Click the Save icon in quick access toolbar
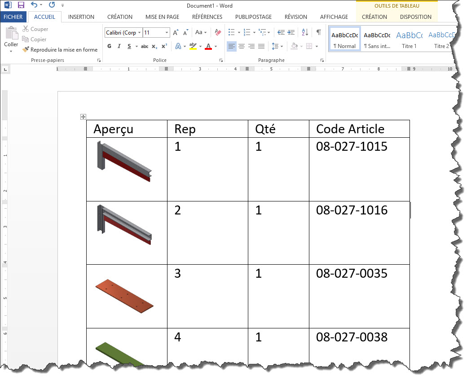The width and height of the screenshot is (471, 380). (21, 5)
